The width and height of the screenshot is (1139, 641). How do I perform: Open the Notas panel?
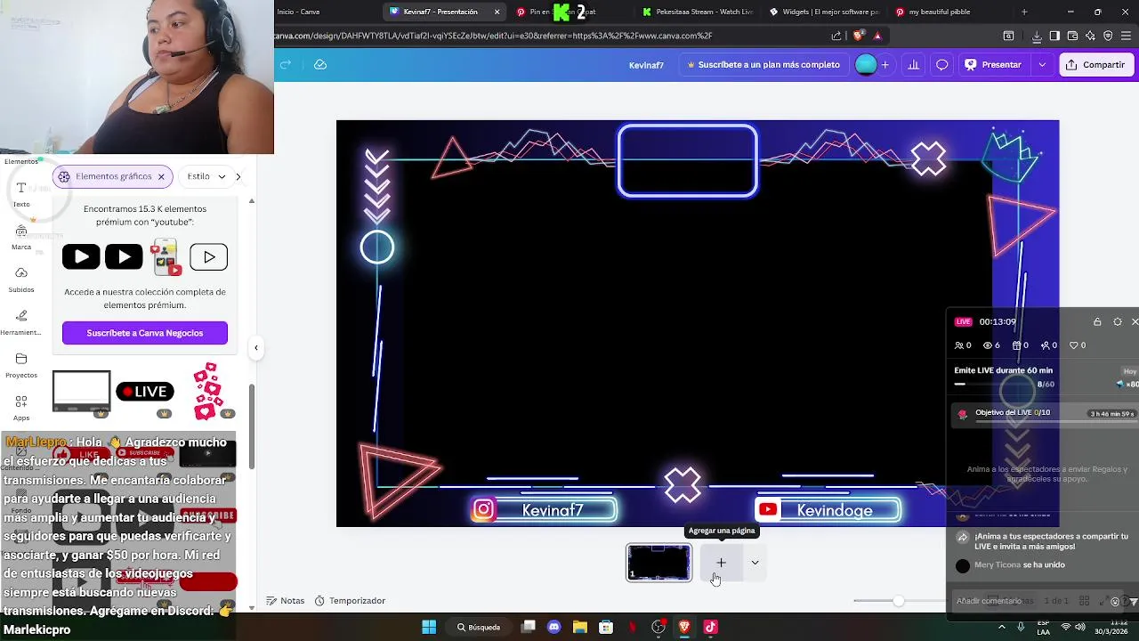(x=286, y=601)
